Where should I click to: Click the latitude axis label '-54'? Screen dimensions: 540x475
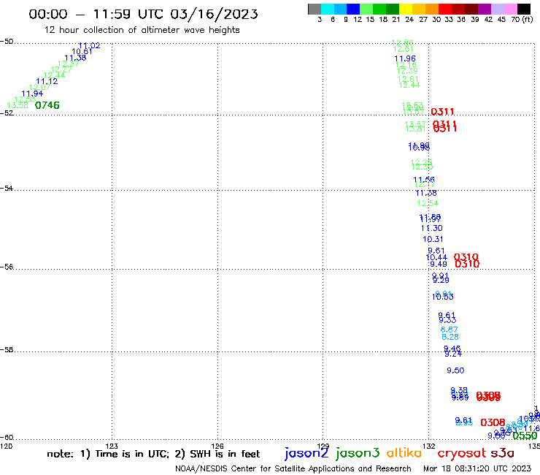[7, 189]
